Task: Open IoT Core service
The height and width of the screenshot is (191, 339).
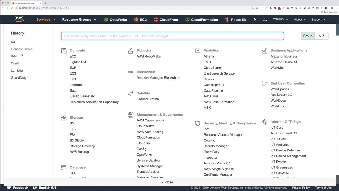Action: pos(277,128)
